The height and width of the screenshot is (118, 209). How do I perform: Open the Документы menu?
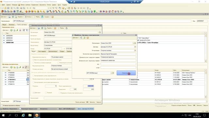pos(42,5)
